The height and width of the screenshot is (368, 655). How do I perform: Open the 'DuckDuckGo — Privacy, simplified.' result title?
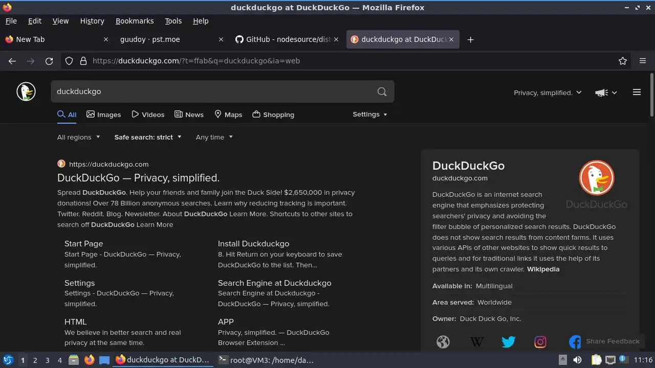tap(138, 178)
